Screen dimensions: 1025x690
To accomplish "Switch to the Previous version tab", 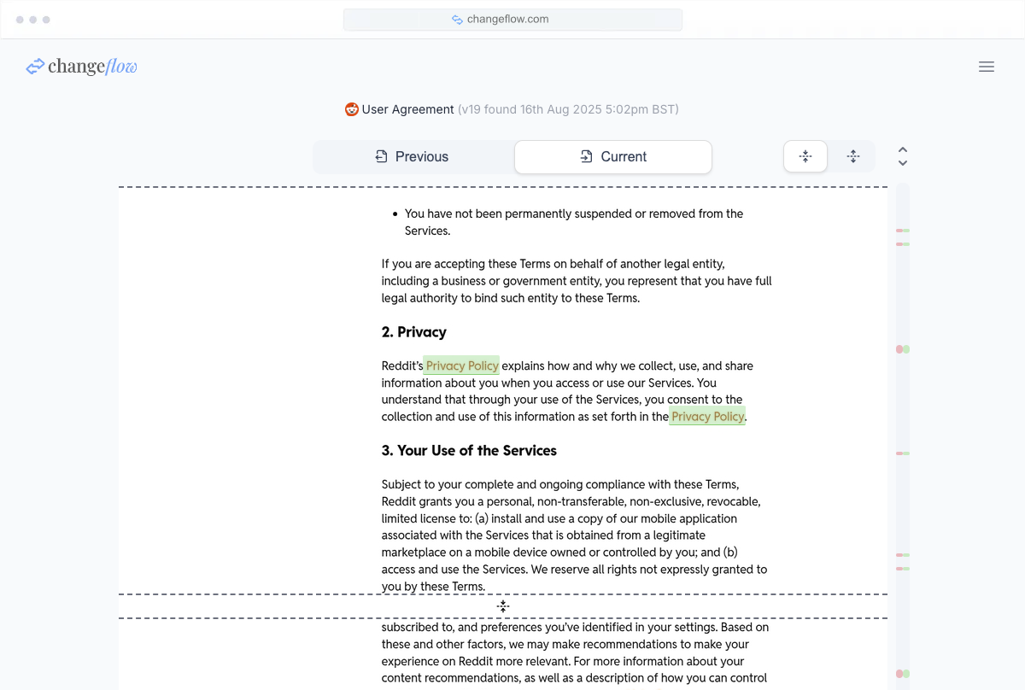I will point(413,156).
